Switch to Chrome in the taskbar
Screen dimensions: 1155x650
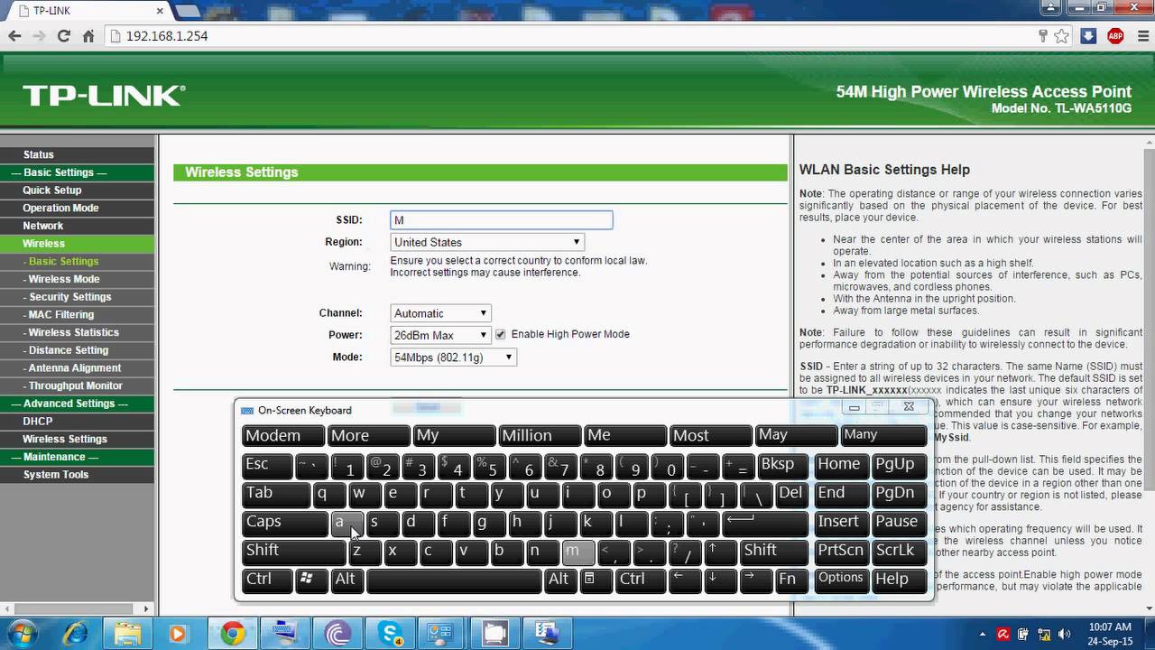233,634
